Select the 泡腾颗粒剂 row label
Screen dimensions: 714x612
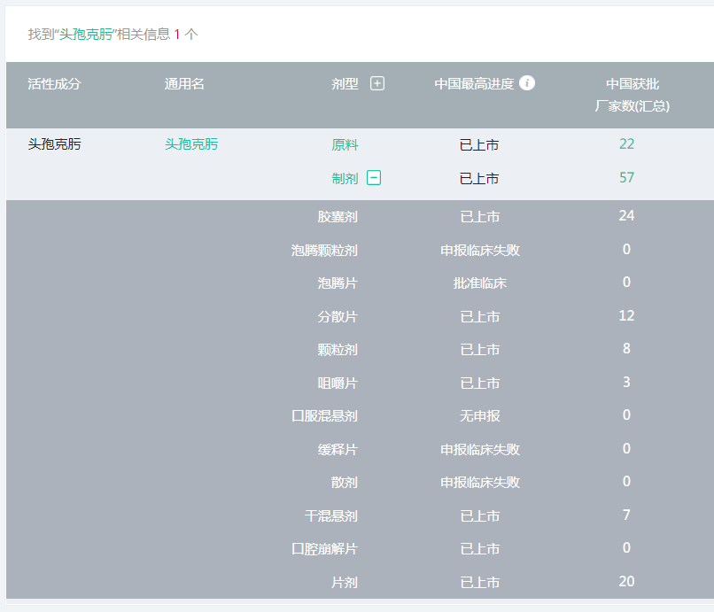[x=324, y=250]
